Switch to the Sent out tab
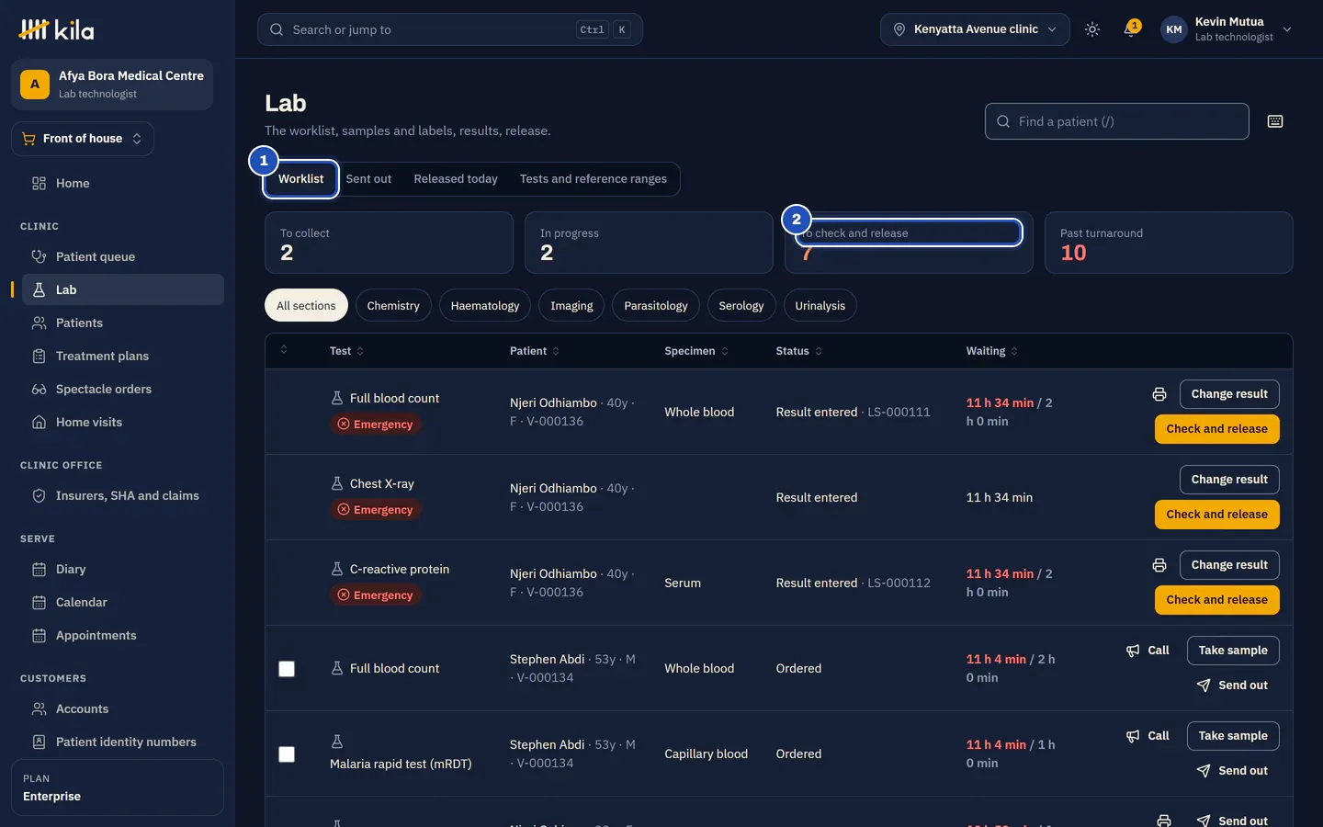The image size is (1323, 827). click(368, 179)
